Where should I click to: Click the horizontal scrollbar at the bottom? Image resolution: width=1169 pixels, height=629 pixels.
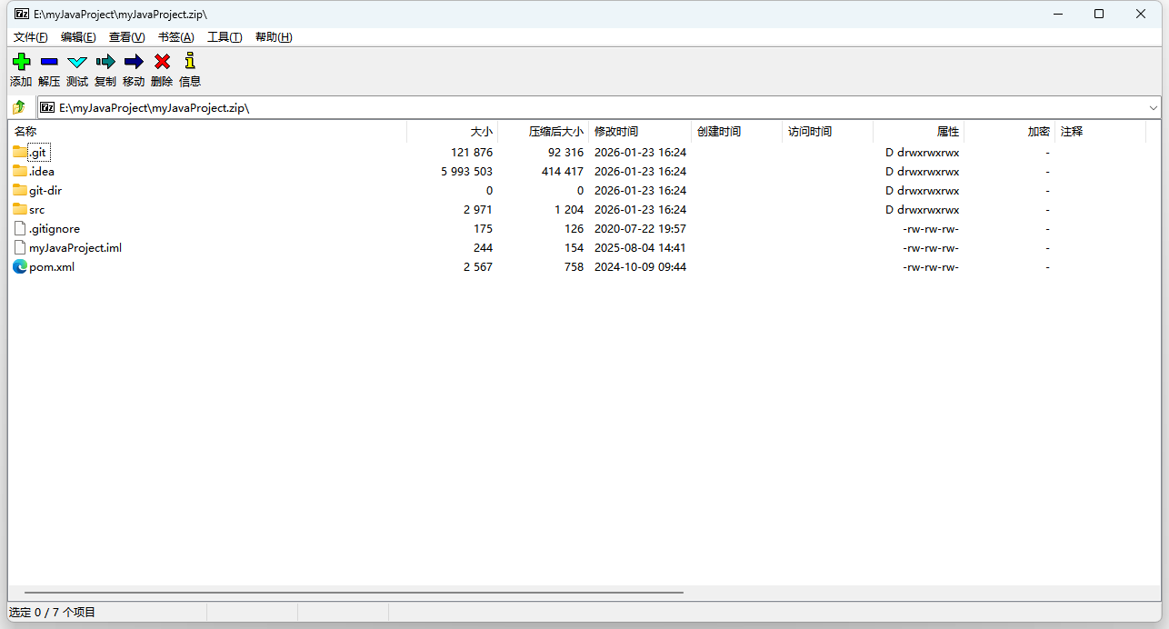(355, 592)
